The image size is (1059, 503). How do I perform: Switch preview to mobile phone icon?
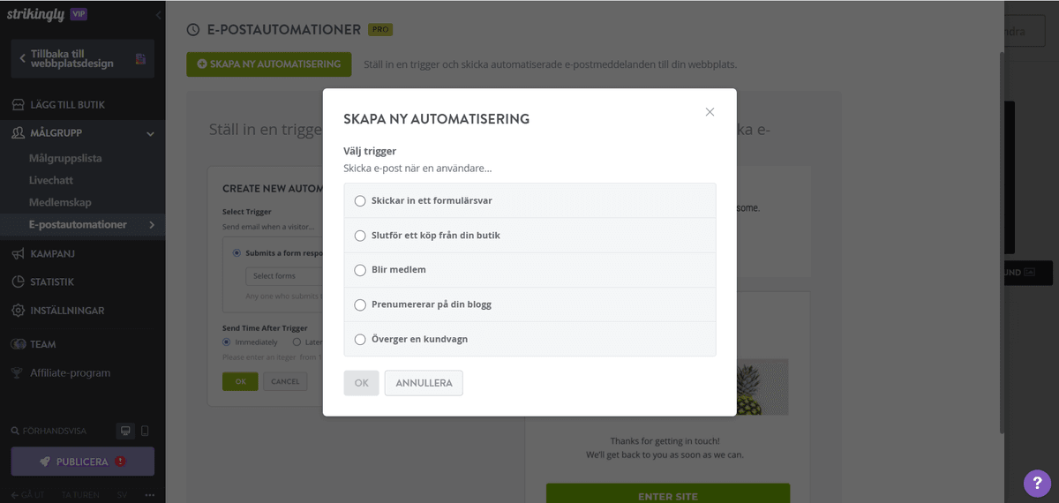[145, 431]
